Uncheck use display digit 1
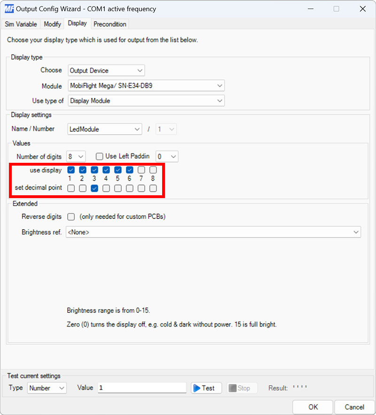Image resolution: width=376 pixels, height=415 pixels. click(71, 170)
